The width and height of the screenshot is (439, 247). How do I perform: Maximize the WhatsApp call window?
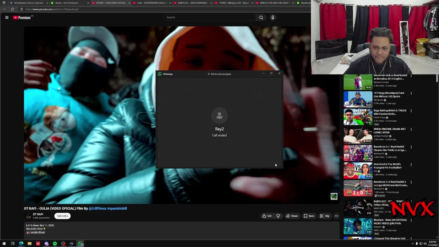(x=271, y=73)
